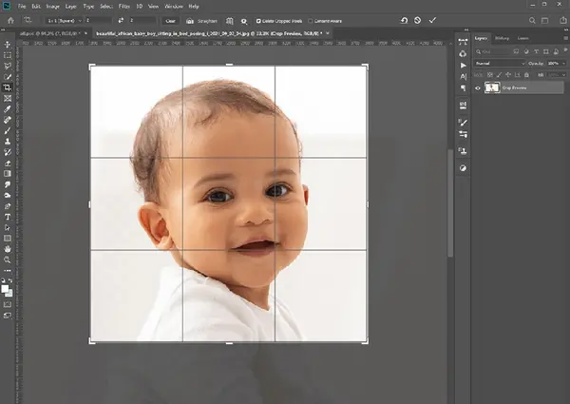Select the Healing Brush tool

(8, 120)
